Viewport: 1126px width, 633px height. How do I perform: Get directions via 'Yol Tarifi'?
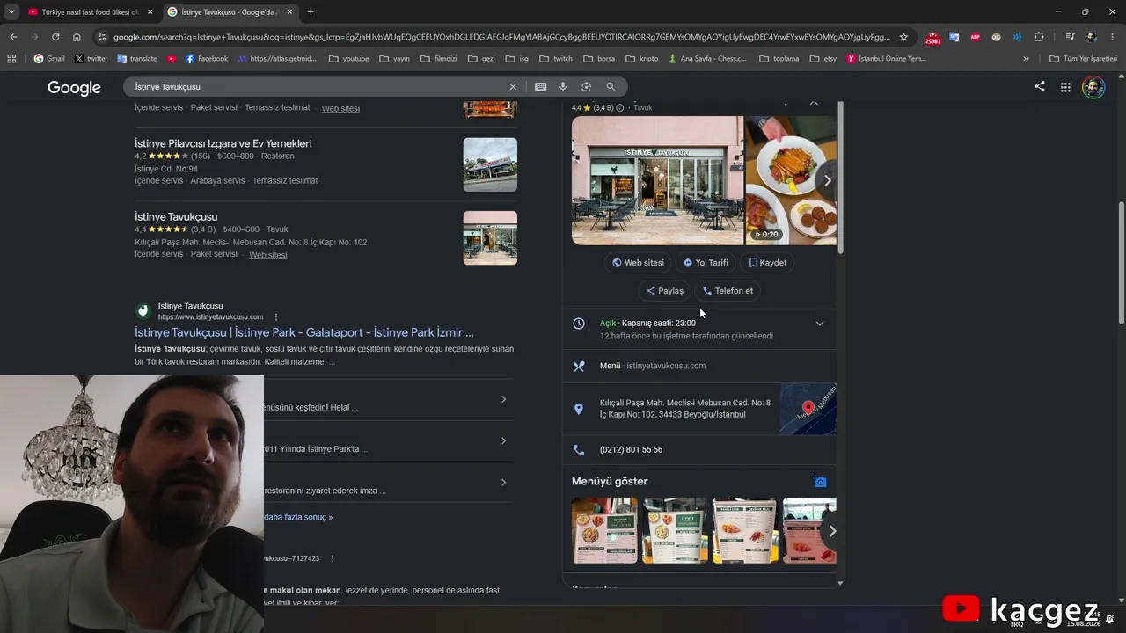[706, 263]
